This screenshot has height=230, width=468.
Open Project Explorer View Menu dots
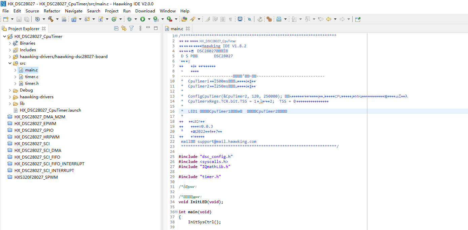tap(140, 28)
